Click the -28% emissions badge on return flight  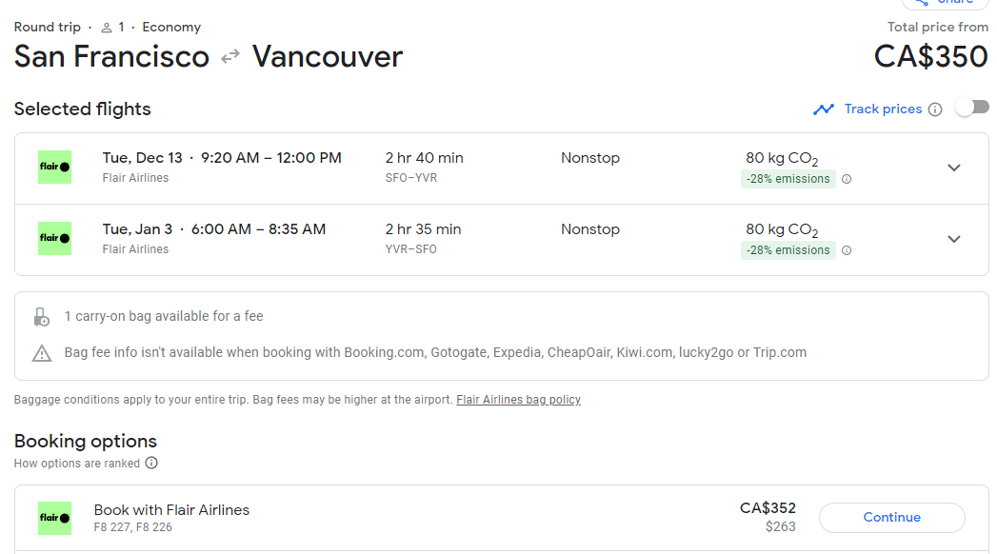[x=788, y=250]
